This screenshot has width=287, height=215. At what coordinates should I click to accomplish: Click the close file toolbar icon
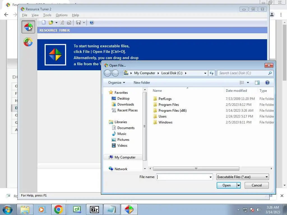click(69, 22)
